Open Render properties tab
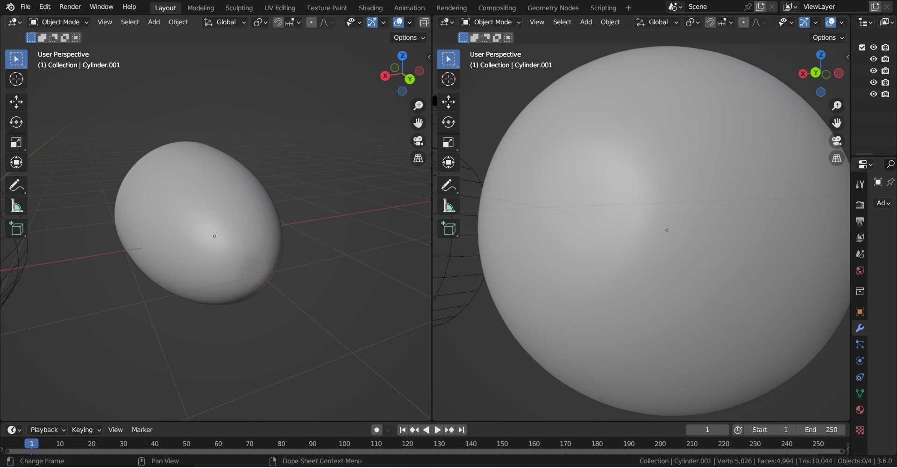Image resolution: width=897 pixels, height=468 pixels. click(x=860, y=205)
